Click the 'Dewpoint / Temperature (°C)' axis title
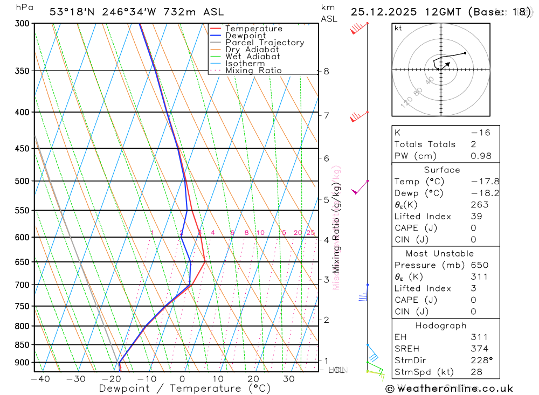539x395 pixels. click(185, 389)
